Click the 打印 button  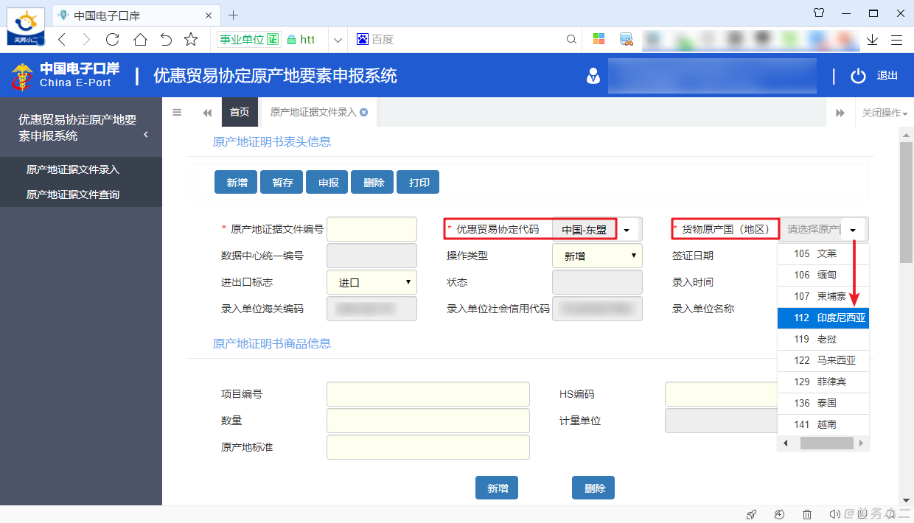pos(419,183)
